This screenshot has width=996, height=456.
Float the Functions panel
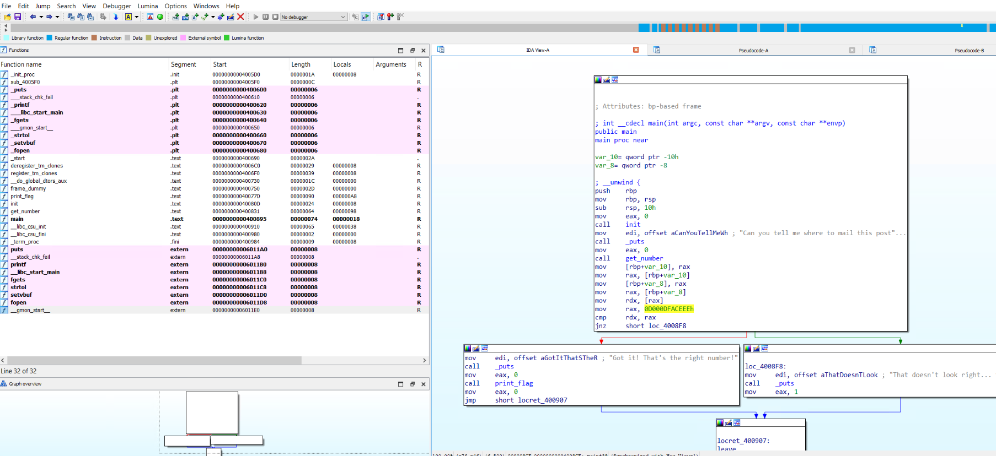[x=412, y=50]
